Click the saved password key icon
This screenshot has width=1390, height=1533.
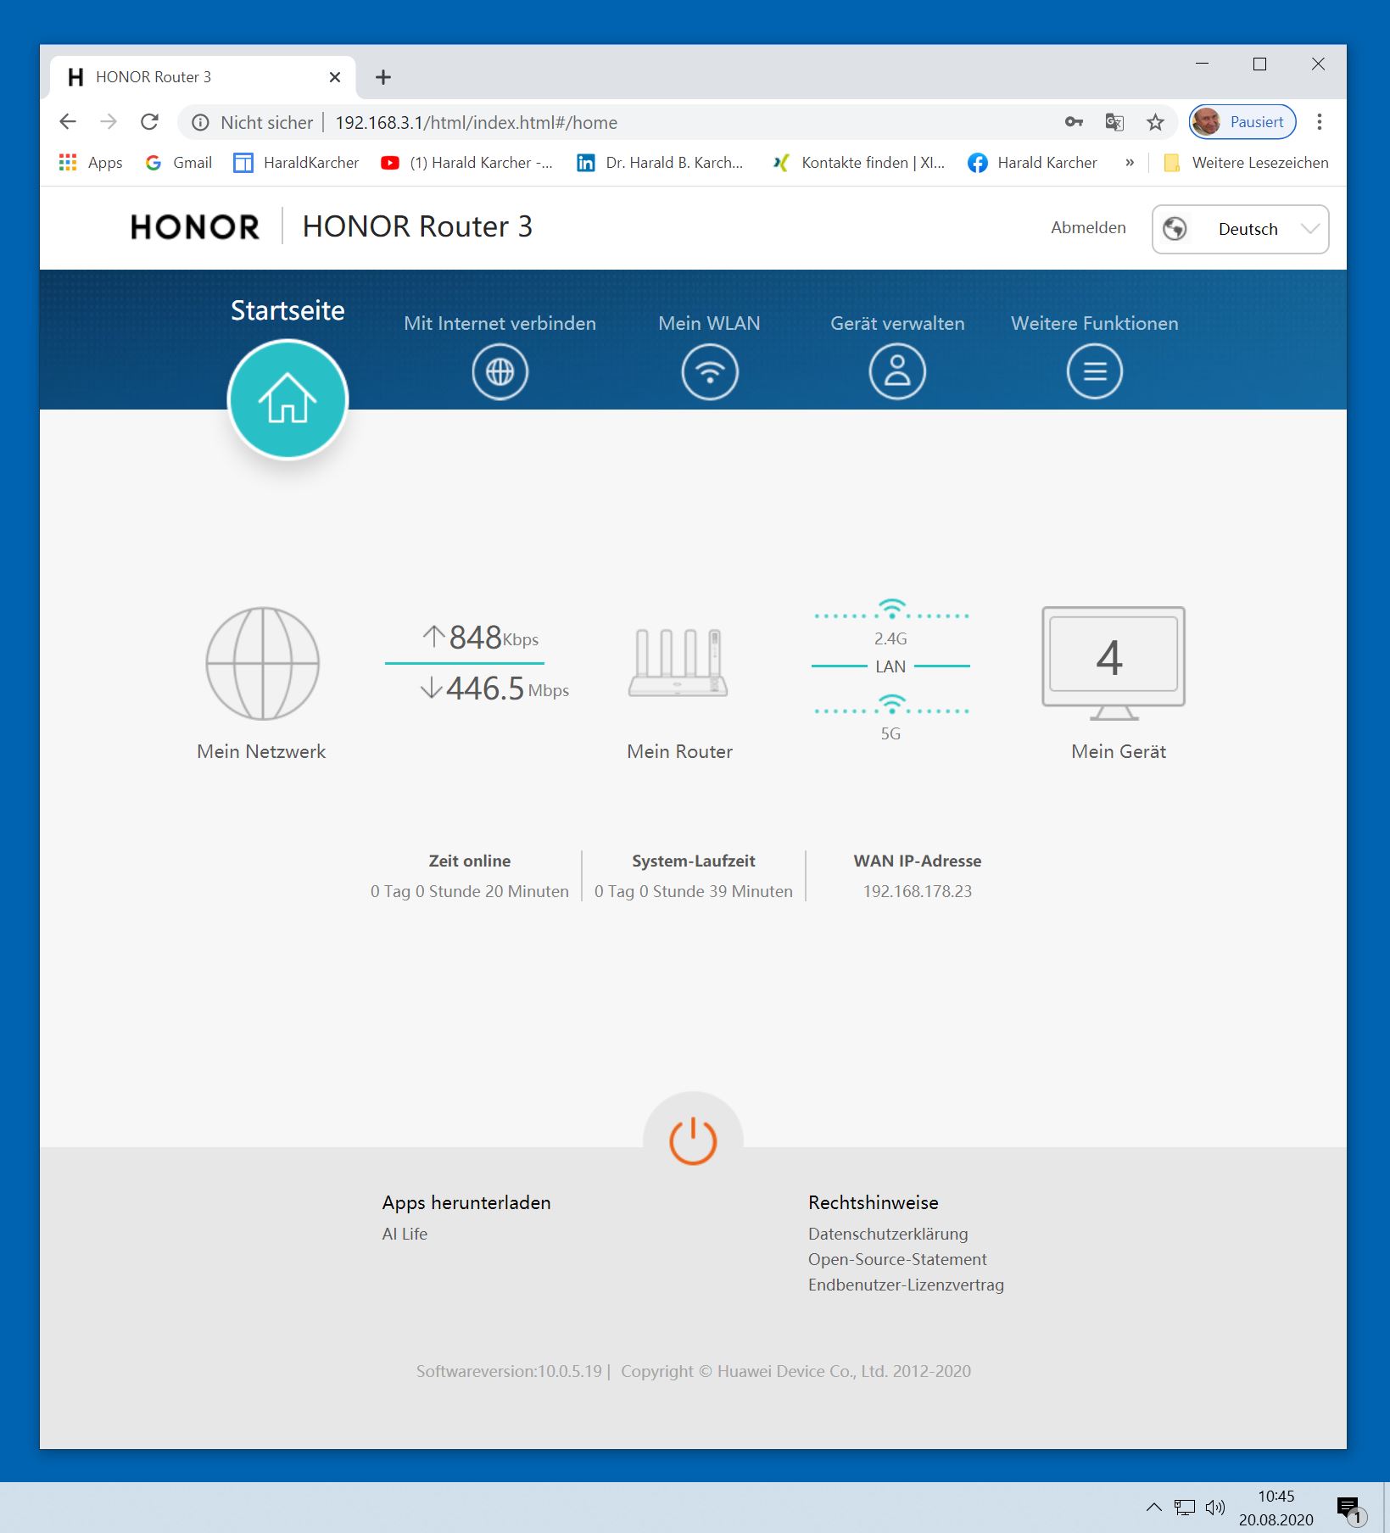(1074, 122)
